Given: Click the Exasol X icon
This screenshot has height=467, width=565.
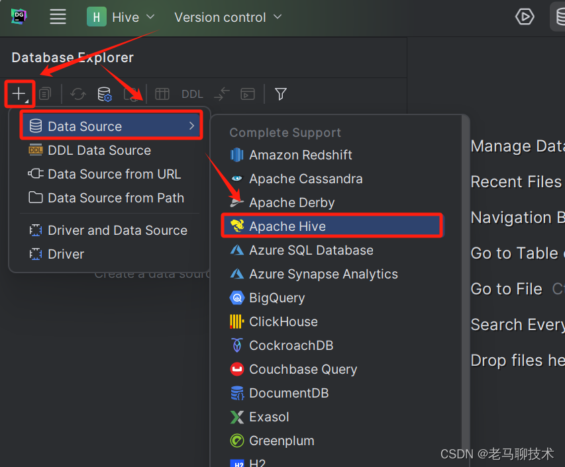Looking at the screenshot, I should pyautogui.click(x=236, y=417).
